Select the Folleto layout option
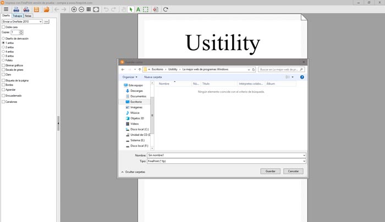This screenshot has width=385, height=222. tap(3, 60)
